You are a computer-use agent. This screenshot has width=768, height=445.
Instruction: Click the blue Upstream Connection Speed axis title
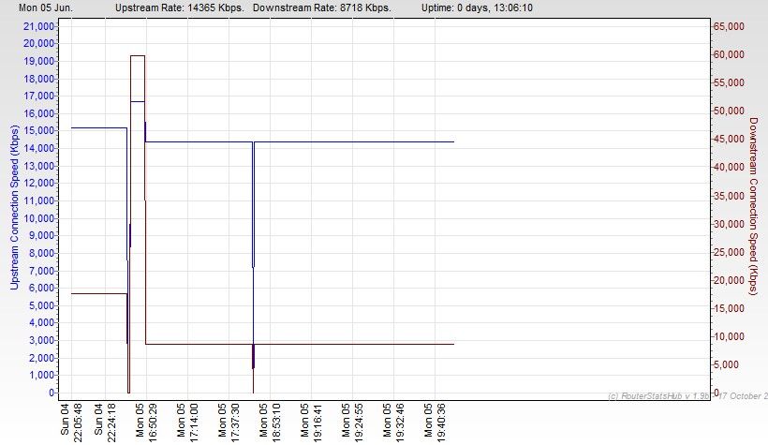click(15, 207)
